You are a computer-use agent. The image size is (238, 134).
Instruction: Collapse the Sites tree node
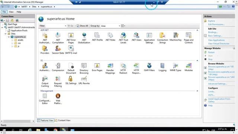[6, 34]
